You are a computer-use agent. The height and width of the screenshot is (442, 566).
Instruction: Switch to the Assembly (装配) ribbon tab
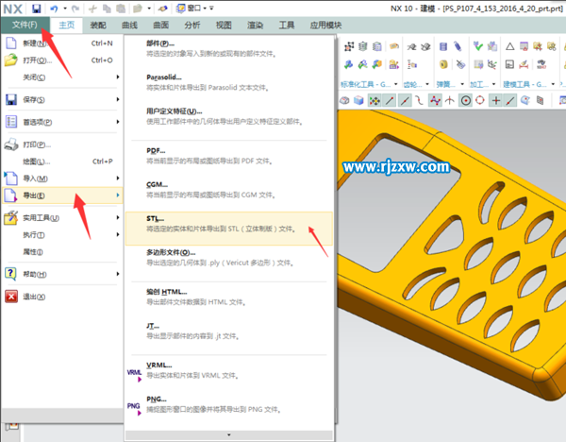tap(98, 25)
